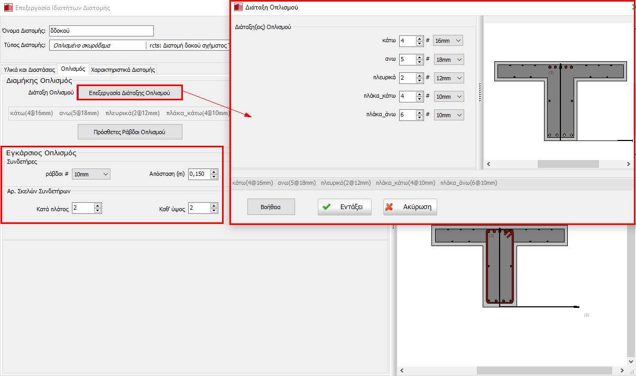Increase Απόσταση (m) spacing value
Viewport: 636px width, 376px height.
click(214, 172)
